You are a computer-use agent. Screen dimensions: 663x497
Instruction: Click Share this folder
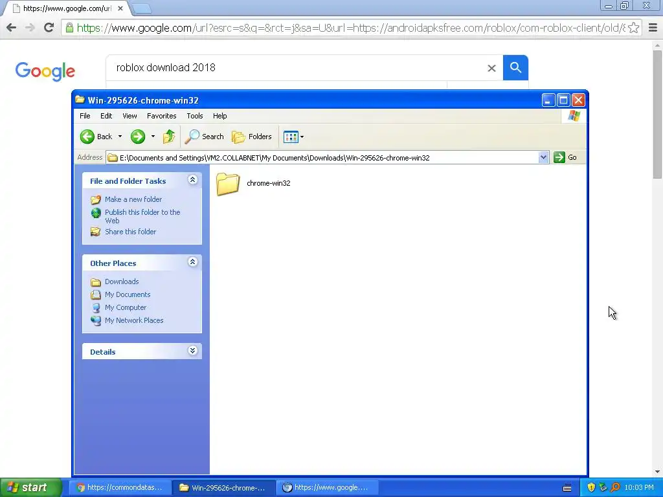pyautogui.click(x=130, y=232)
